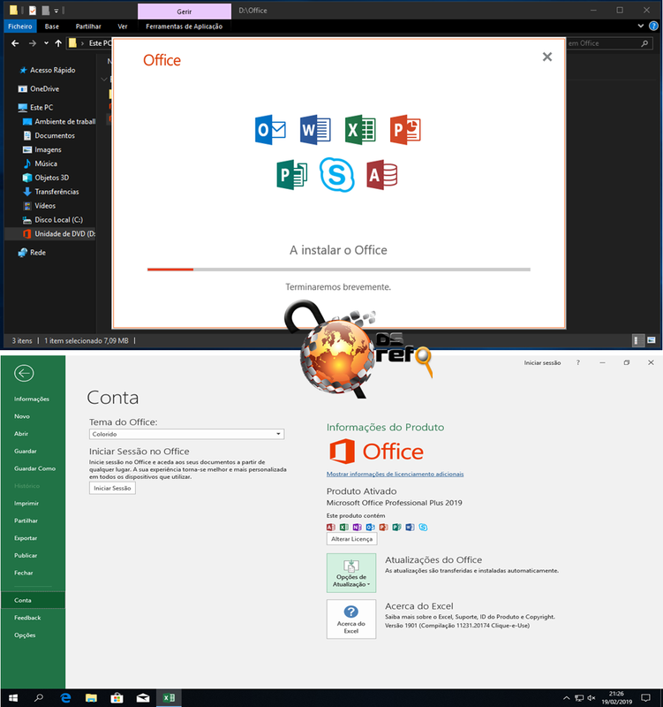This screenshot has height=707, width=663.
Task: Click the Iniciar Sessão button
Action: (x=112, y=489)
